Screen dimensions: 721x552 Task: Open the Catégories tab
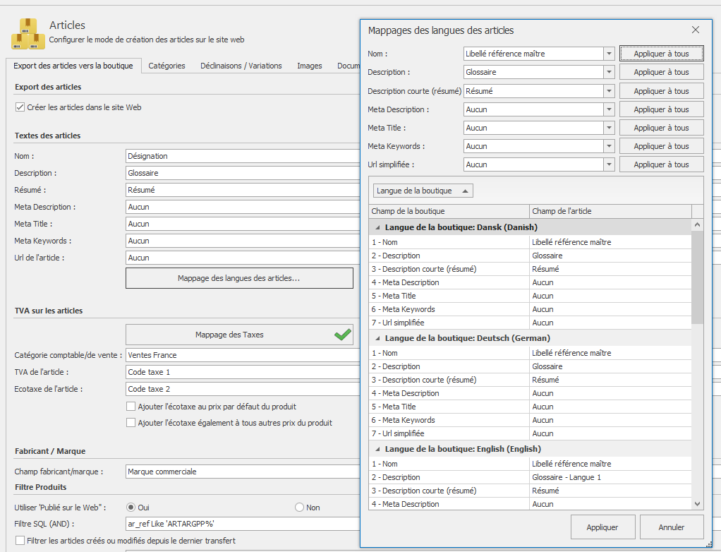166,66
